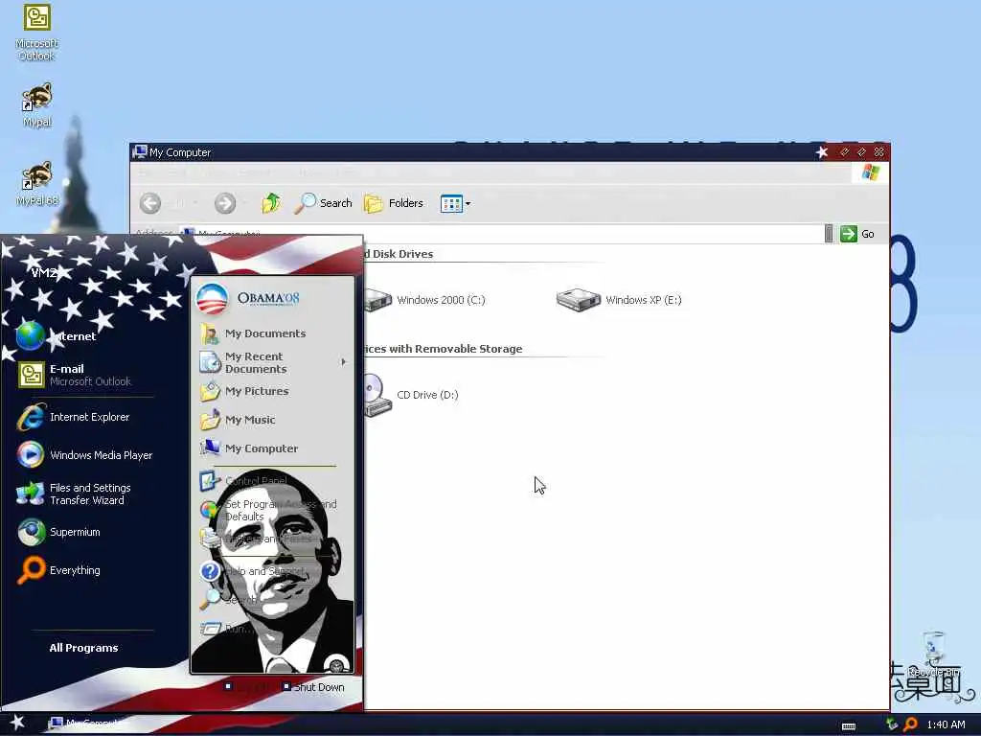Open the Mypal desktop shortcut

point(37,104)
